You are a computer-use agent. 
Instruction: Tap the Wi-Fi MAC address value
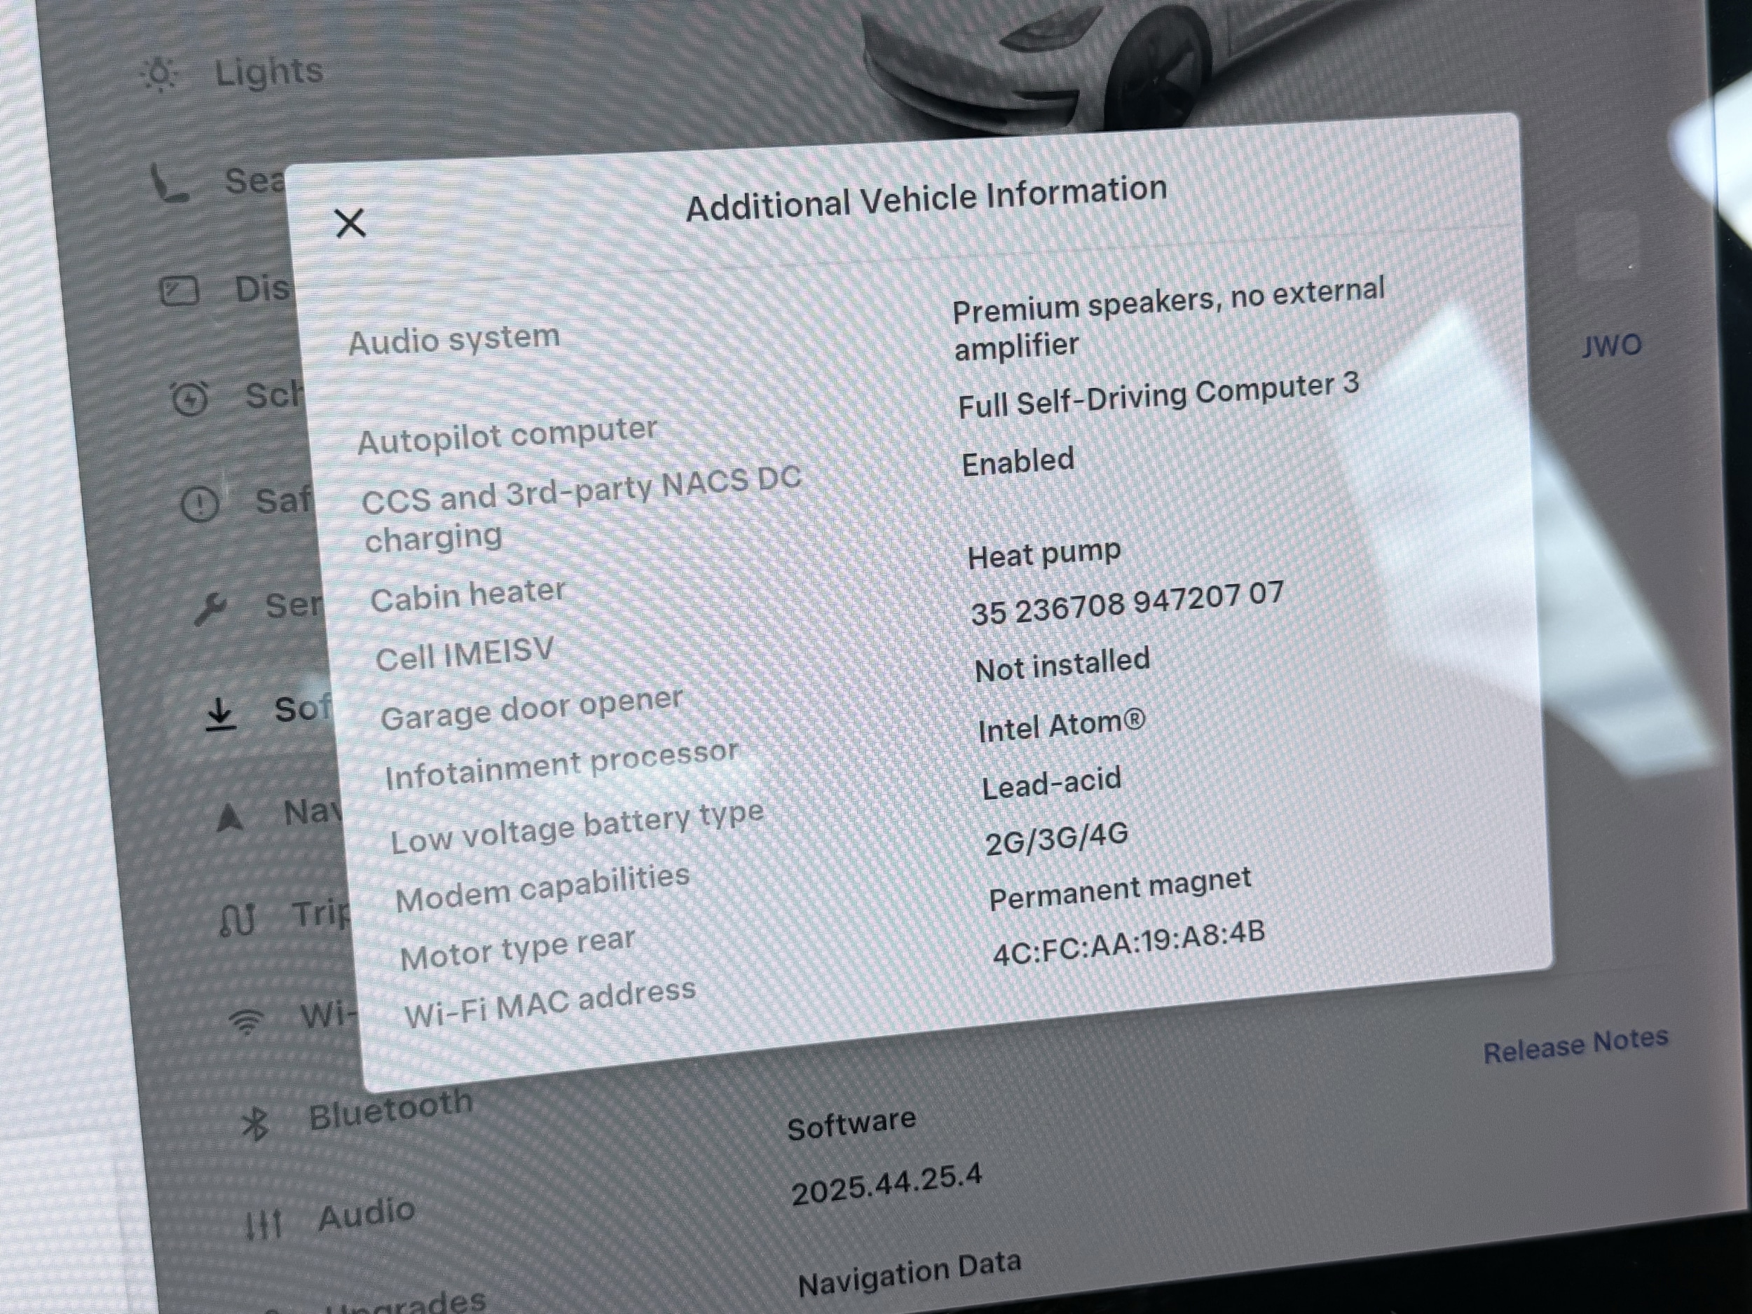(1129, 943)
